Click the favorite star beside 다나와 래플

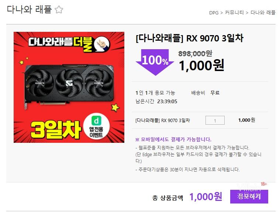pyautogui.click(x=59, y=10)
